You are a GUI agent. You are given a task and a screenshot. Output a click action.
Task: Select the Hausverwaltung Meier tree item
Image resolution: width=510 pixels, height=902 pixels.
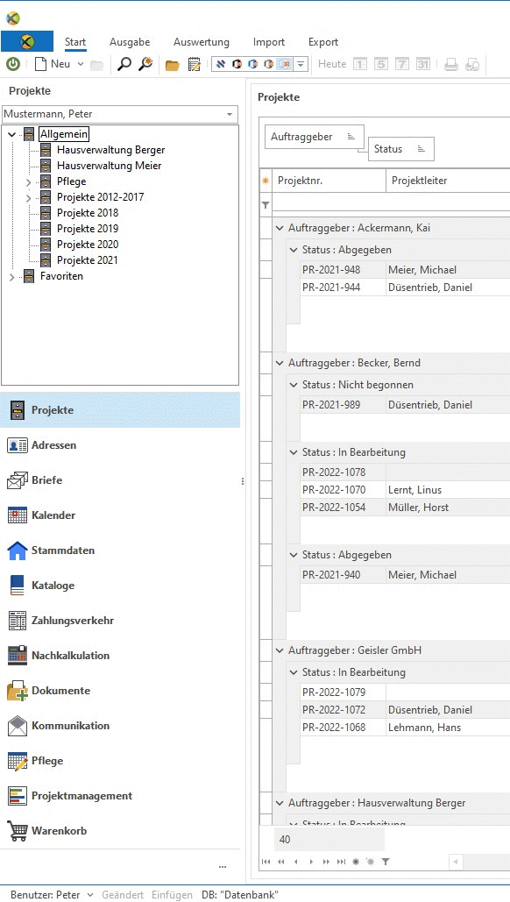point(109,166)
